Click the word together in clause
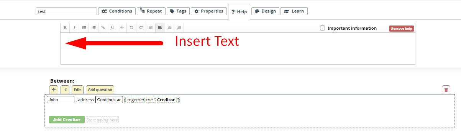 click(136, 100)
